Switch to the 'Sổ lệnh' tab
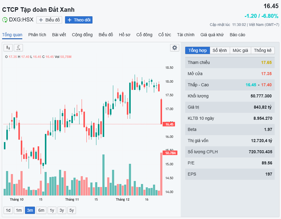Image resolution: width=281 pixels, height=219 pixels. pyautogui.click(x=220, y=50)
